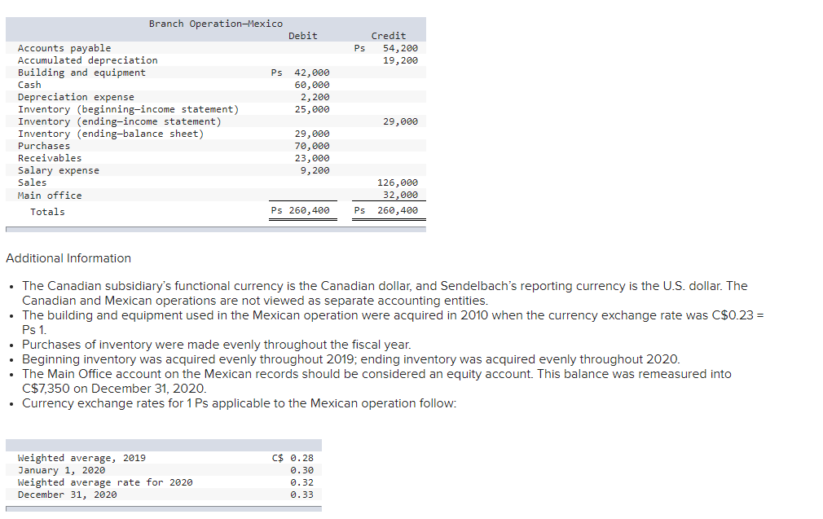823x519 pixels.
Task: Click the Debit column header
Action: coord(302,35)
